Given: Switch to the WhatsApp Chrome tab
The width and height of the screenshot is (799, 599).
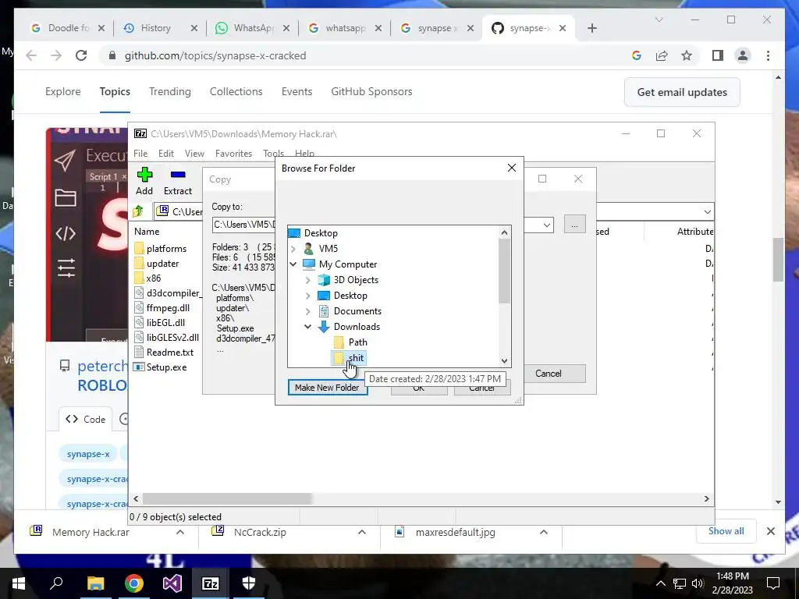Looking at the screenshot, I should (254, 28).
